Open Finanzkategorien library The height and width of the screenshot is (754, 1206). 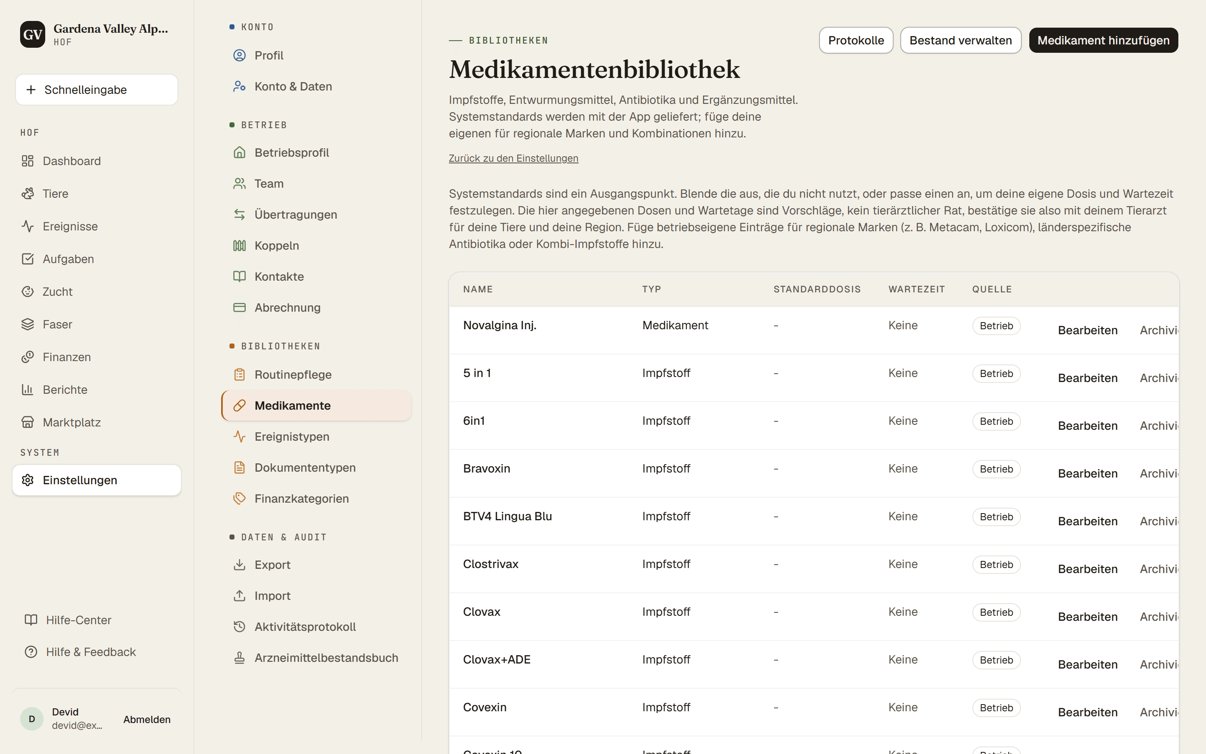[x=316, y=498]
